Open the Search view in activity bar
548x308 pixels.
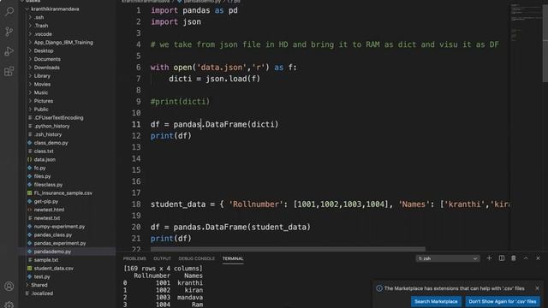pyautogui.click(x=9, y=11)
